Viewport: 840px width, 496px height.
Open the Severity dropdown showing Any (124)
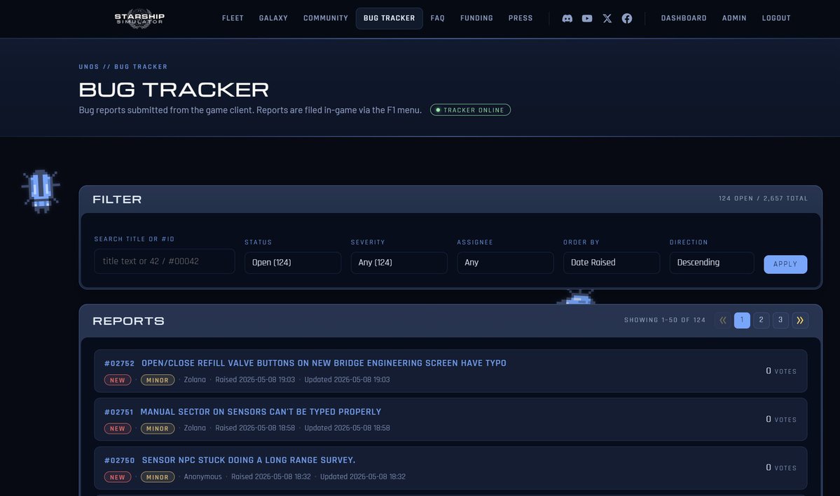(399, 263)
